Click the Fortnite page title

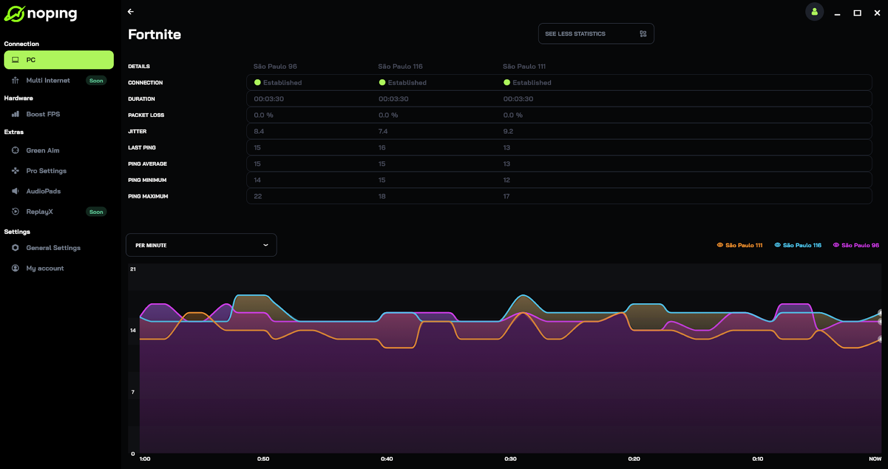tap(155, 34)
